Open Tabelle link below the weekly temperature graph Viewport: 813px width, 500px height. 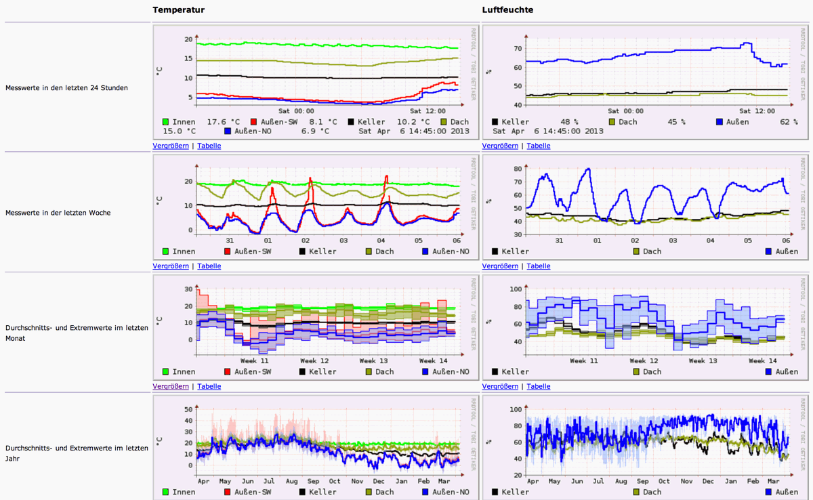[209, 266]
